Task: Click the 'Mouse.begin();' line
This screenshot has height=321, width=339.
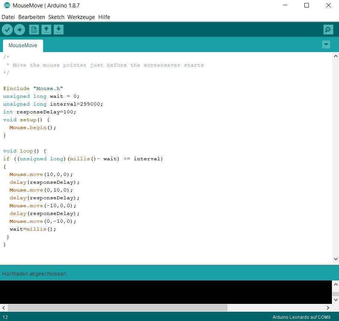Action: click(x=33, y=128)
